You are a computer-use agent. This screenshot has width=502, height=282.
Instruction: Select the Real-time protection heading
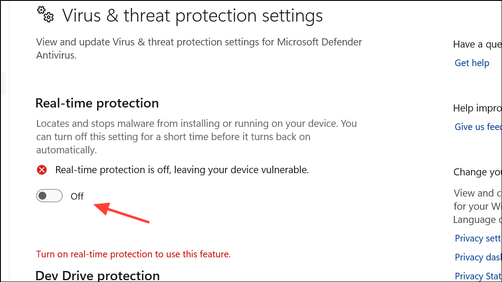(x=97, y=103)
